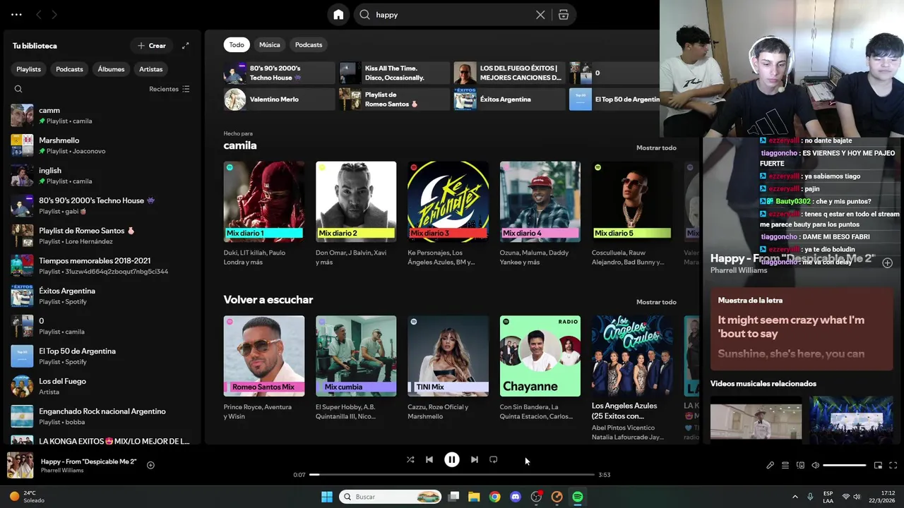Open the miniplayer
Screen dimensions: 904x508
(878, 465)
